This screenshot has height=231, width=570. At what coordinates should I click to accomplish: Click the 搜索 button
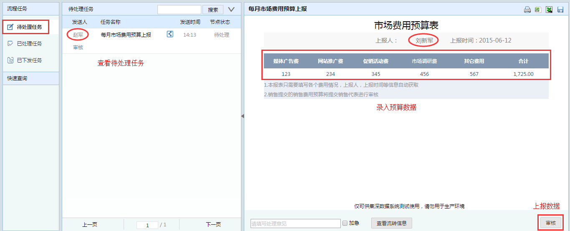click(213, 10)
